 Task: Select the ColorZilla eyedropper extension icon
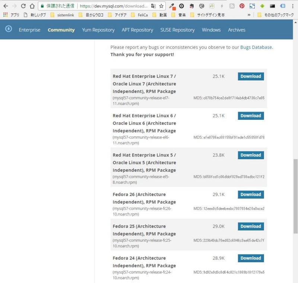(x=172, y=6)
